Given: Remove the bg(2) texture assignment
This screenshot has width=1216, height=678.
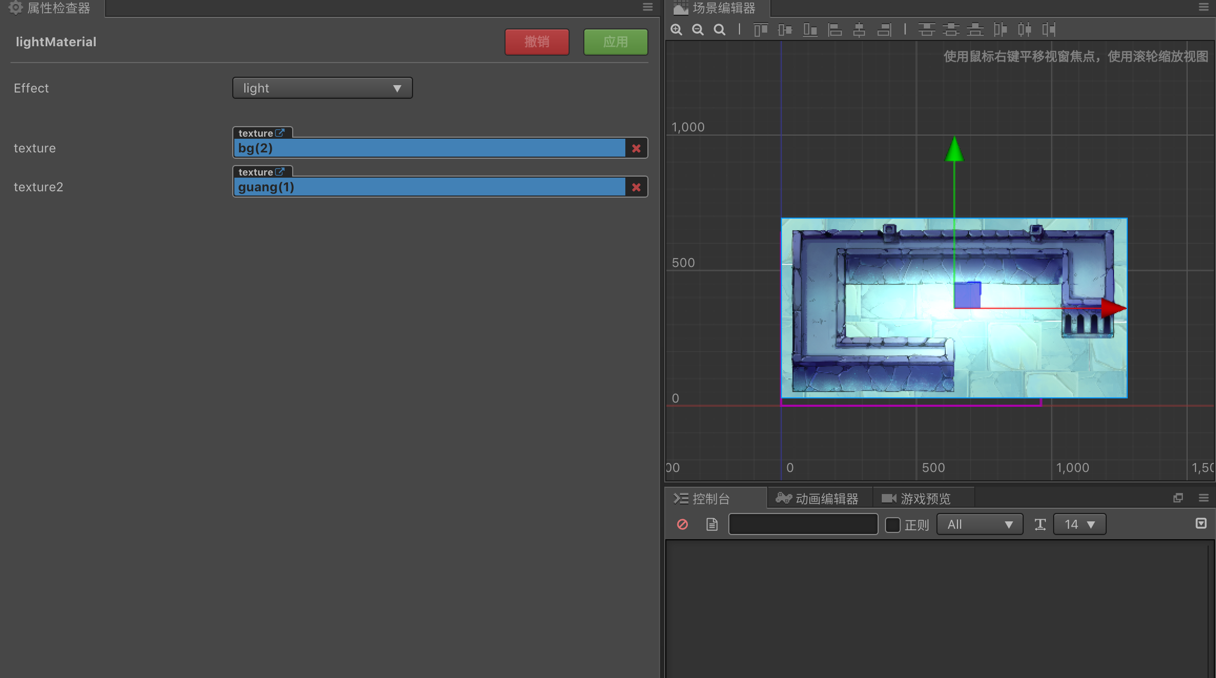Looking at the screenshot, I should click(x=636, y=148).
